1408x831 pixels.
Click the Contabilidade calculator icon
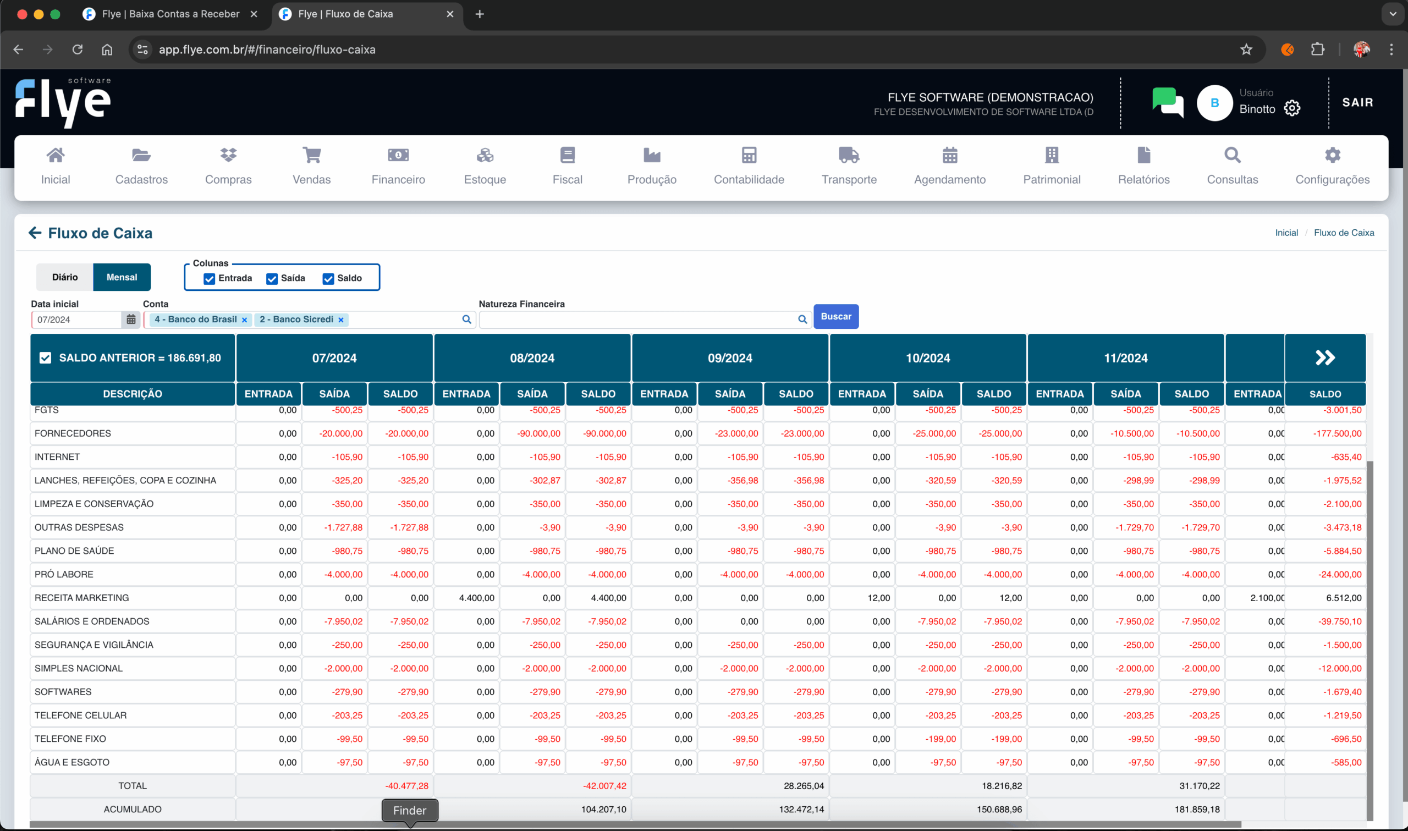point(749,155)
